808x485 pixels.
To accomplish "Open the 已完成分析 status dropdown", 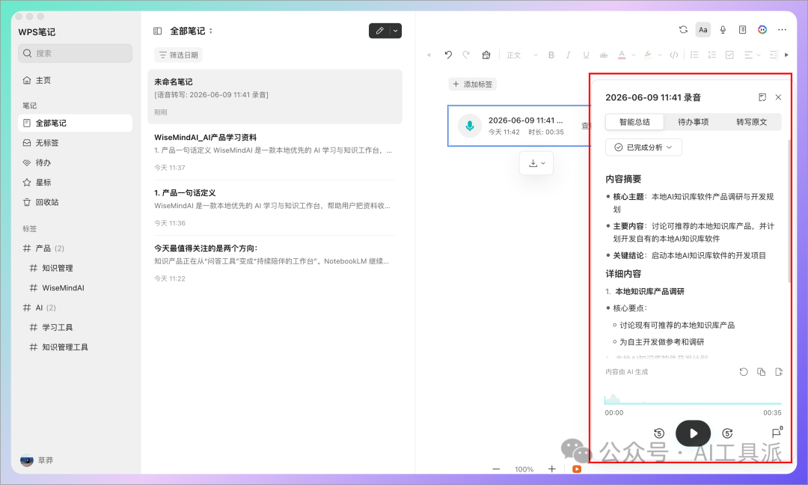I will (x=643, y=147).
